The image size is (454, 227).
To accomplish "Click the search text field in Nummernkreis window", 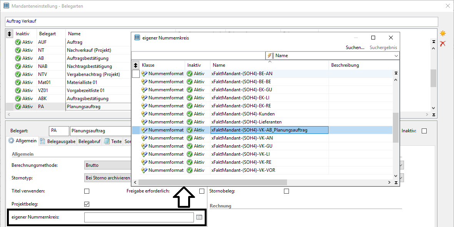I will tap(198, 56).
